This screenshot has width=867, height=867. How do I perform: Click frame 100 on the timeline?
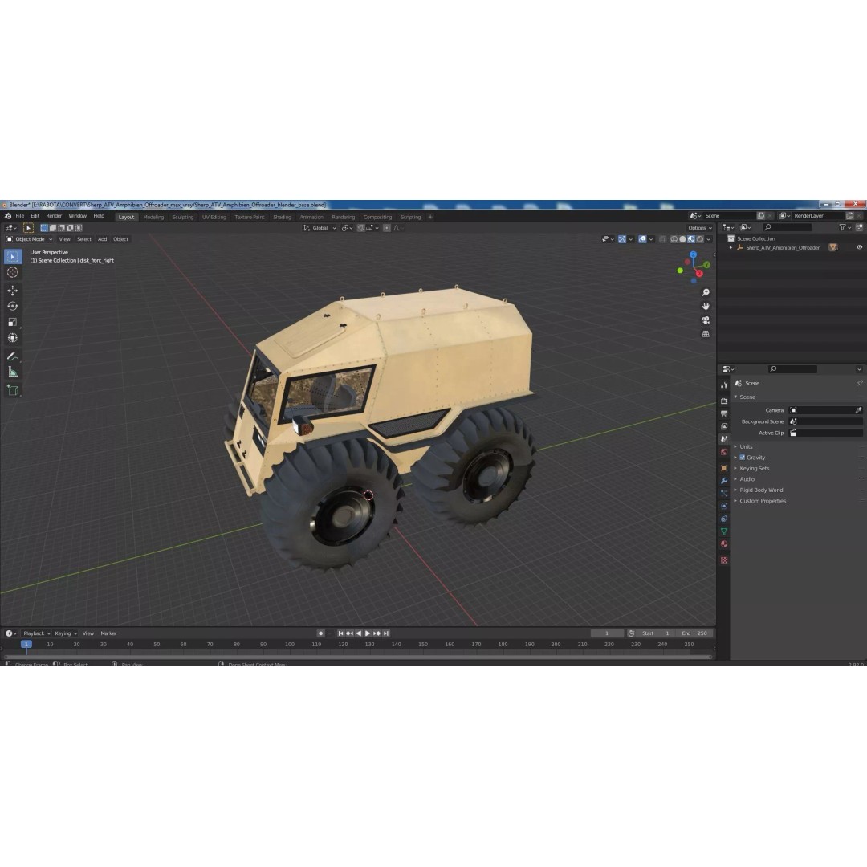click(x=290, y=644)
